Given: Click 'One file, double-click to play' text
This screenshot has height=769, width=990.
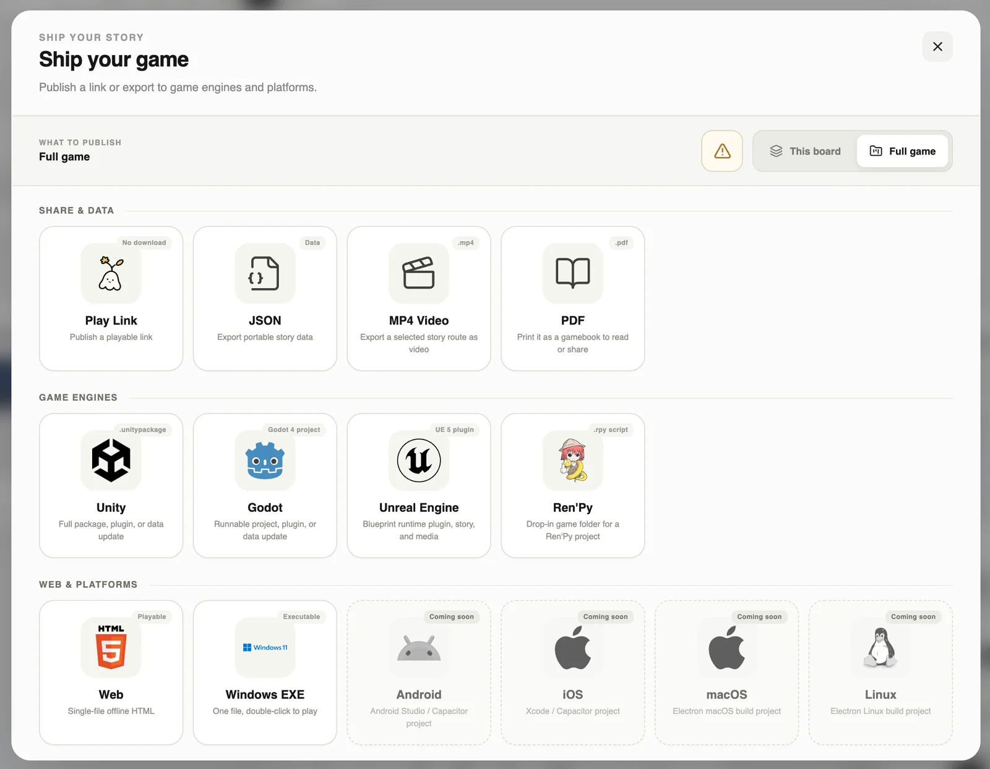Looking at the screenshot, I should [265, 711].
